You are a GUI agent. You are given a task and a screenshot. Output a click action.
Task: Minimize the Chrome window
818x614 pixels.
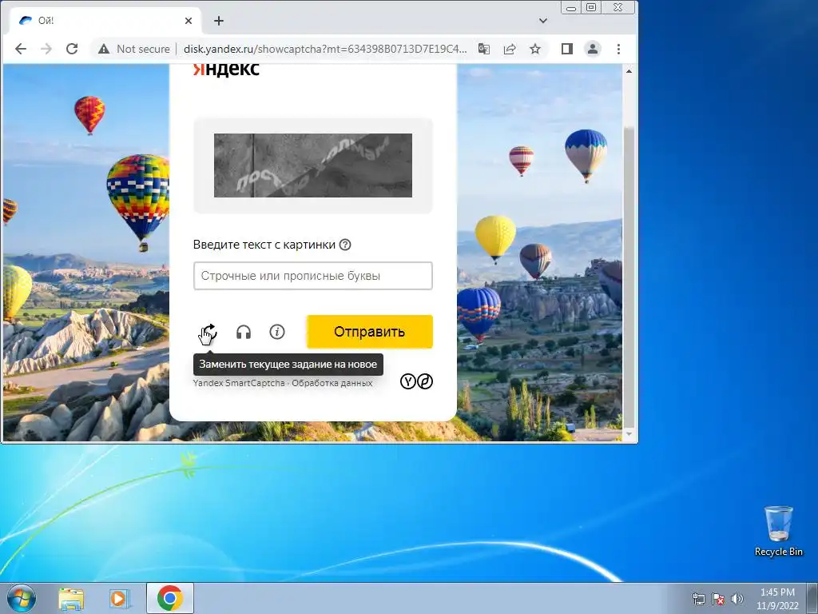tap(571, 8)
